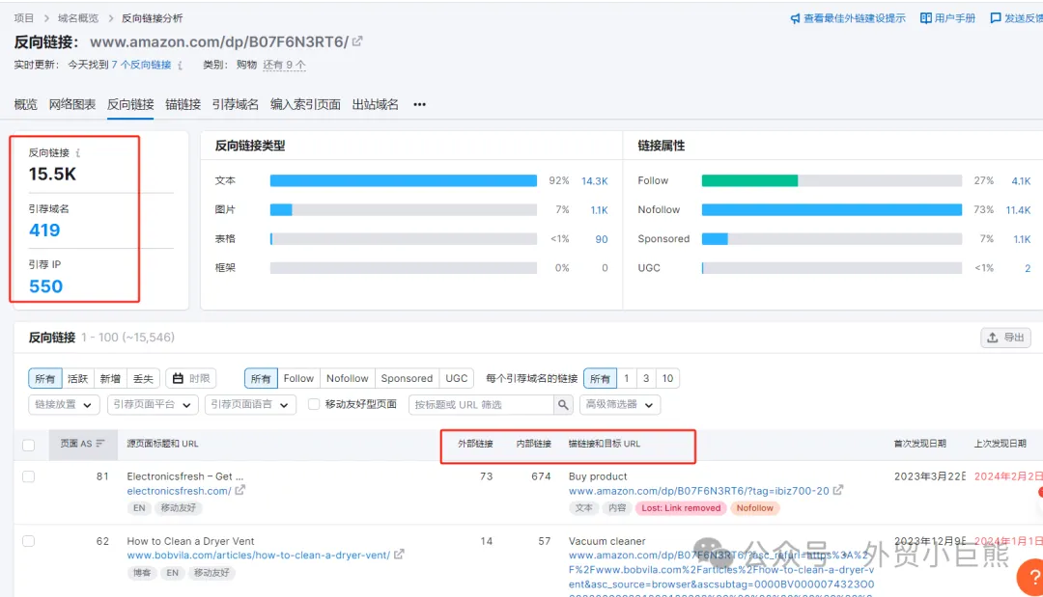Image resolution: width=1043 pixels, height=597 pixels.
Task: Open the electronicsfresh.com link
Action: pos(179,491)
